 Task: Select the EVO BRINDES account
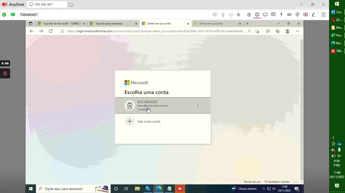(x=163, y=106)
